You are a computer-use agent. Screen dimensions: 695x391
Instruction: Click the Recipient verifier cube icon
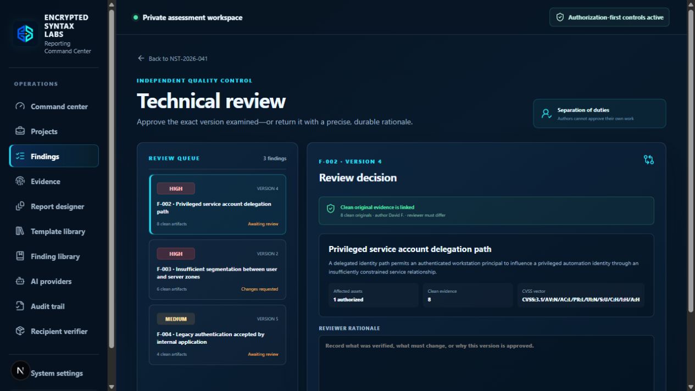20,331
